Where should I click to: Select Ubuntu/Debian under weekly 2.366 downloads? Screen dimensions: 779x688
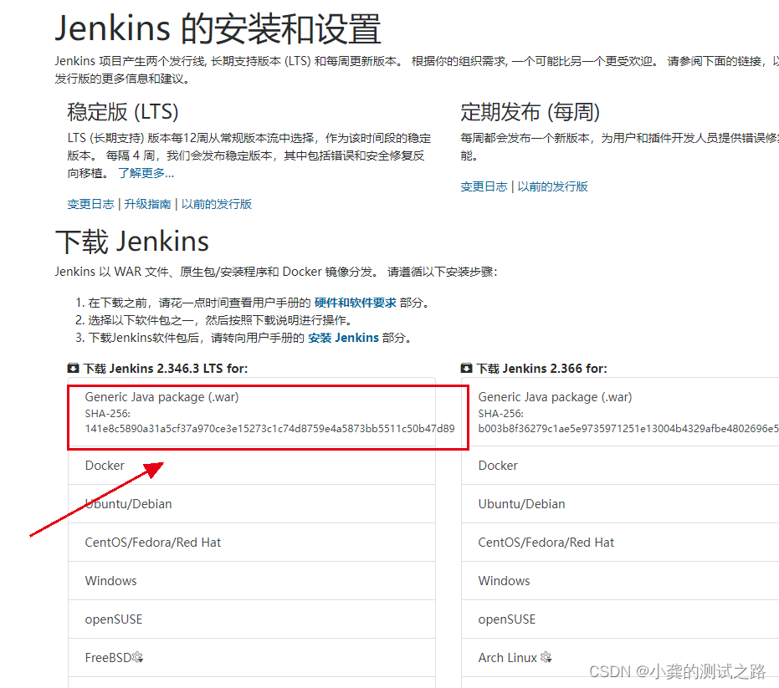pos(620,504)
